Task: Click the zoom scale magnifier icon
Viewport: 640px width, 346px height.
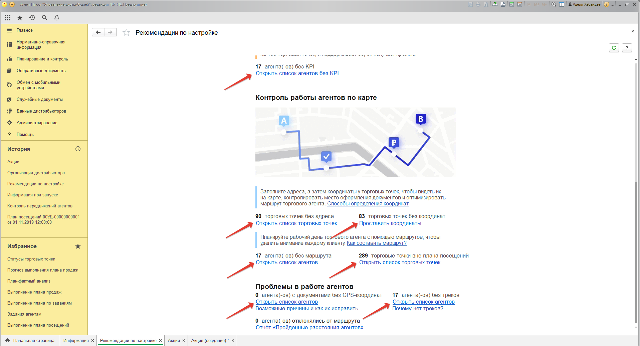Action: pyautogui.click(x=554, y=4)
